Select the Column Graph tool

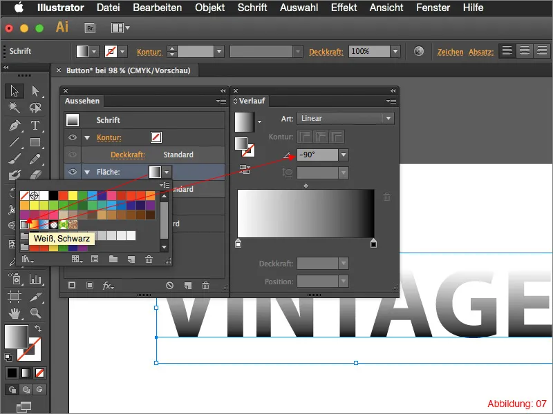35,279
